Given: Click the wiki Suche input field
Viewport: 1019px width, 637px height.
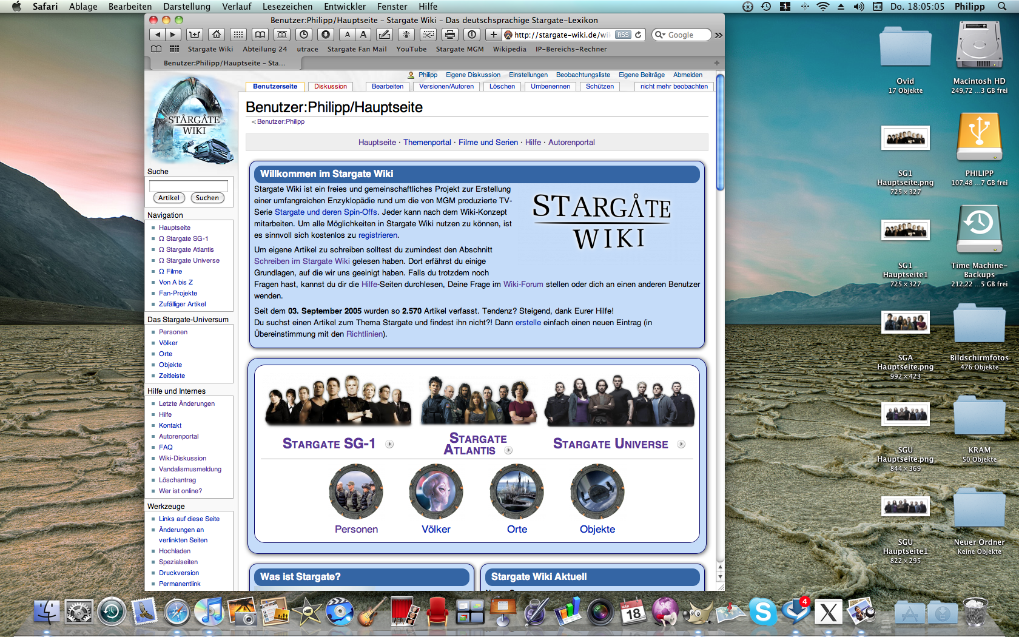Looking at the screenshot, I should tap(189, 185).
